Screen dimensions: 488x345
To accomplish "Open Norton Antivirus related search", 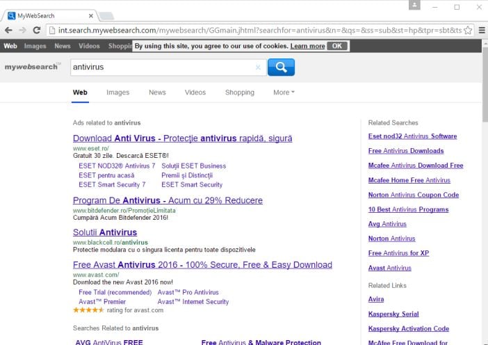I will (391, 239).
